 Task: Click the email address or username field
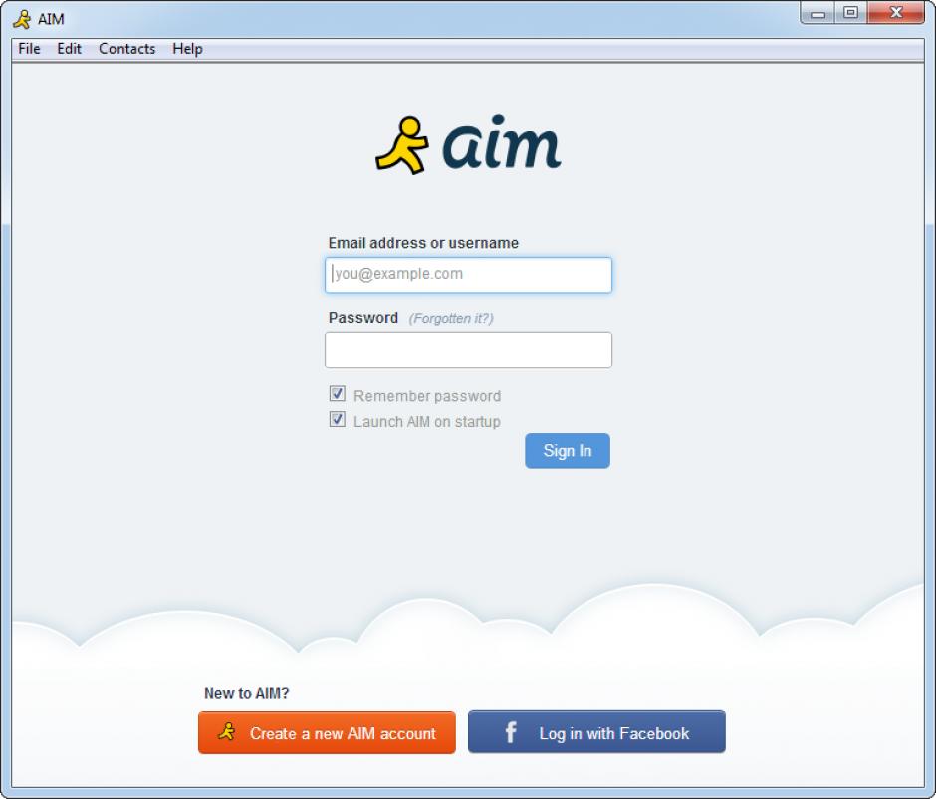point(468,275)
